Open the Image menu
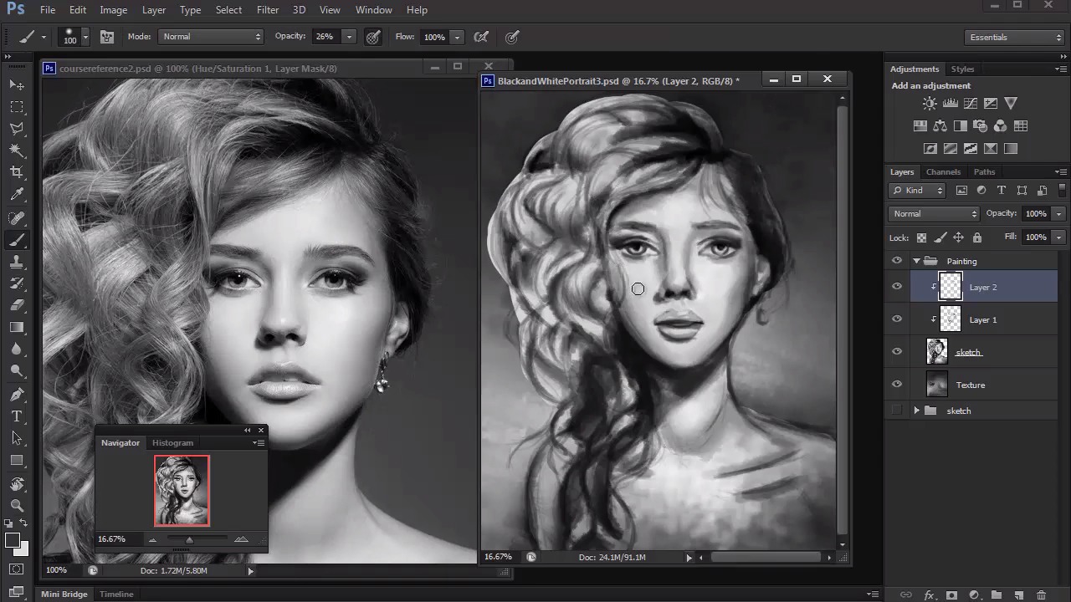This screenshot has width=1071, height=602. pyautogui.click(x=113, y=10)
